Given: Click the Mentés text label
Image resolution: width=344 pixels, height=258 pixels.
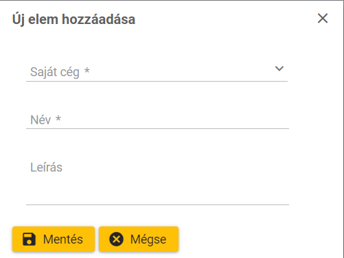Looking at the screenshot, I should (63, 239).
